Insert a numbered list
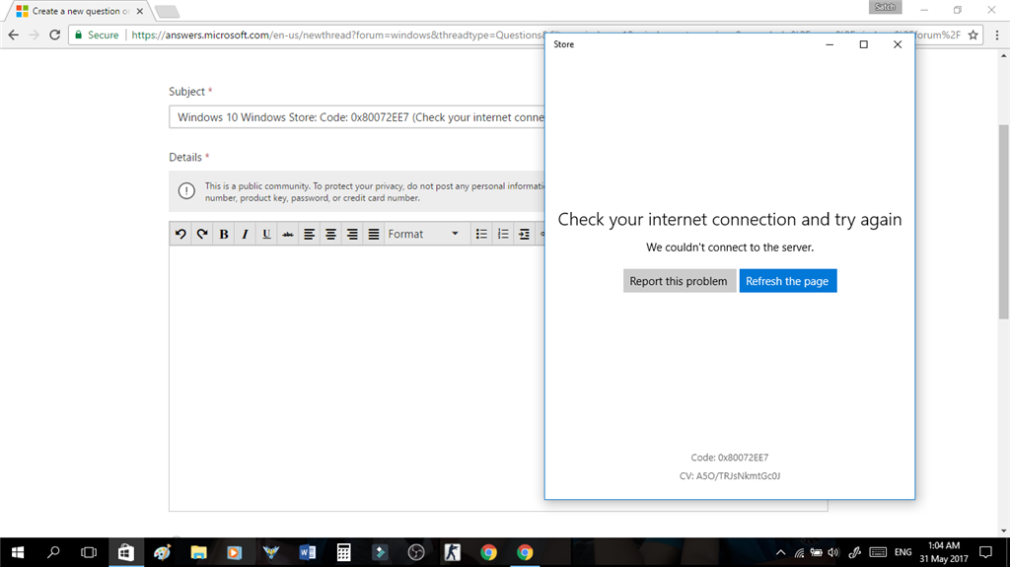 tap(503, 234)
